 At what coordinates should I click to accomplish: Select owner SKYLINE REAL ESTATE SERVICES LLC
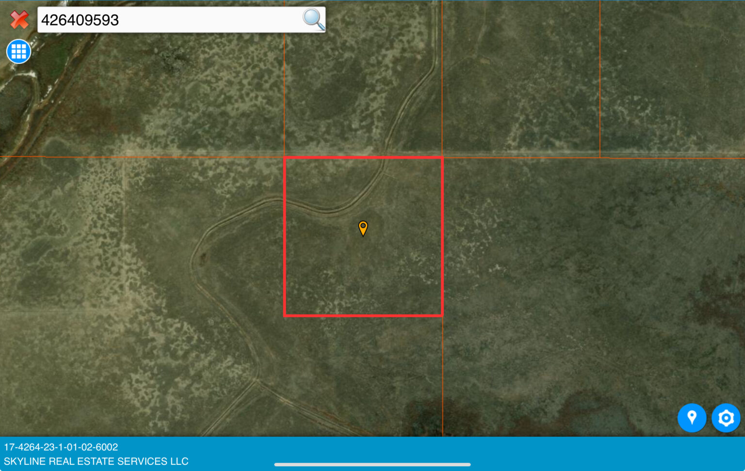pos(96,461)
